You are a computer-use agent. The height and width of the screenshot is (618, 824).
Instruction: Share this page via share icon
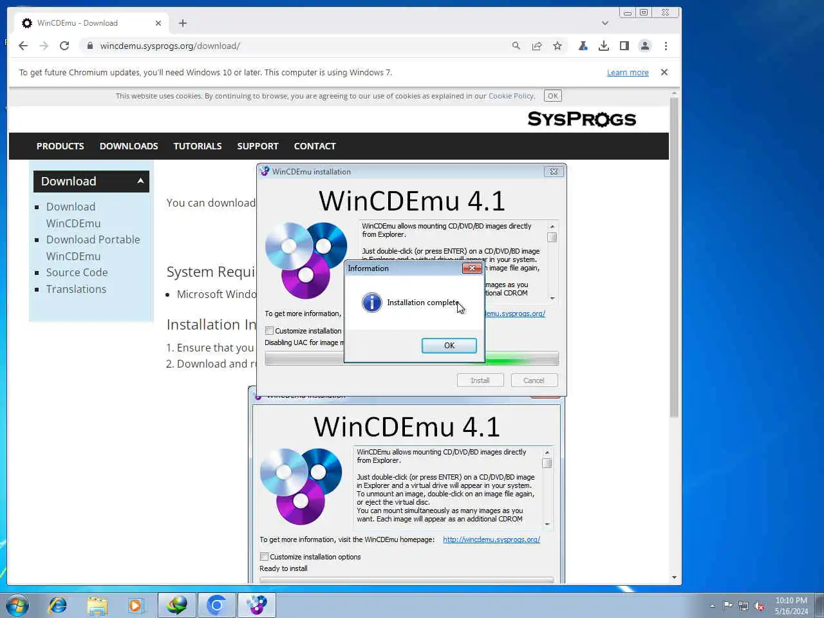pos(537,46)
